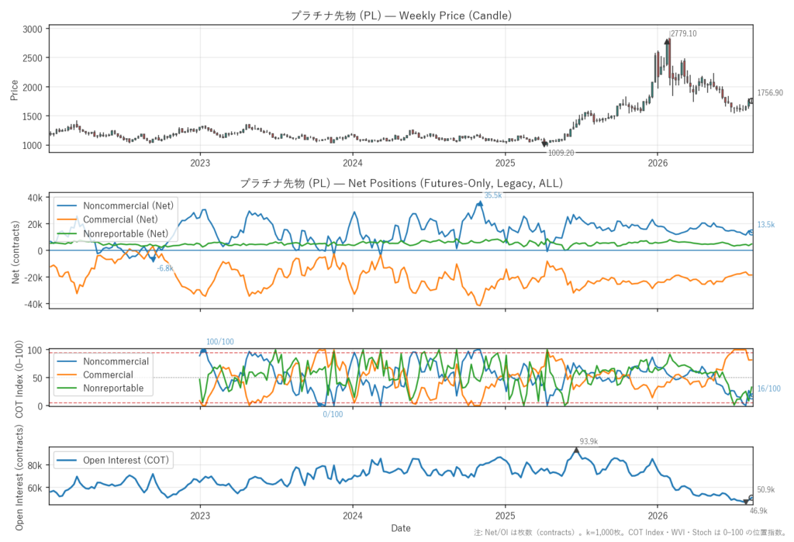Click the 60k tick on the Open Interest axis
This screenshot has height=542, width=794.
click(x=35, y=488)
